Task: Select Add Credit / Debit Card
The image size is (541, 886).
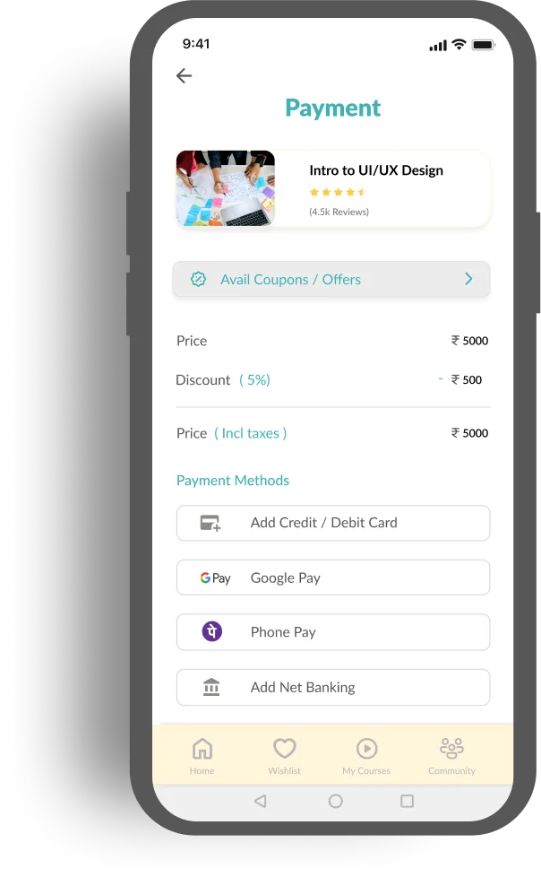Action: 333,523
